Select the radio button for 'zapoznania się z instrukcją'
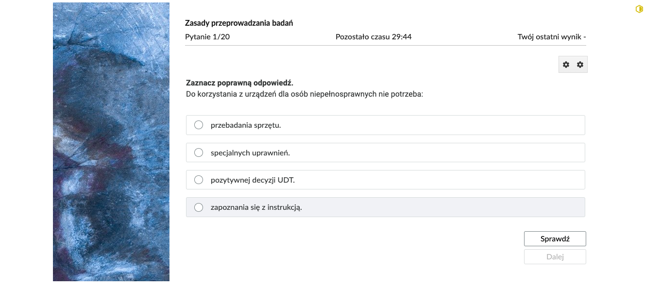 tap(199, 207)
